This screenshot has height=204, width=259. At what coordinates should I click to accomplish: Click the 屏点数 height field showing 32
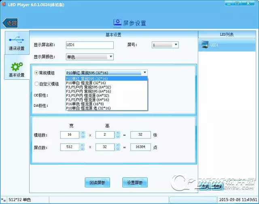pos(105,147)
